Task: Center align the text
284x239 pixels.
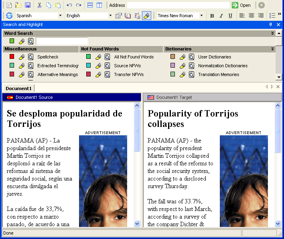Action: tap(252, 16)
